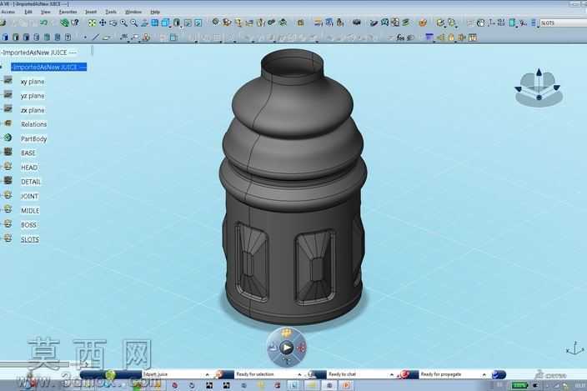This screenshot has height=391, width=587.
Task: Click the red propagate status icon
Action: [404, 374]
